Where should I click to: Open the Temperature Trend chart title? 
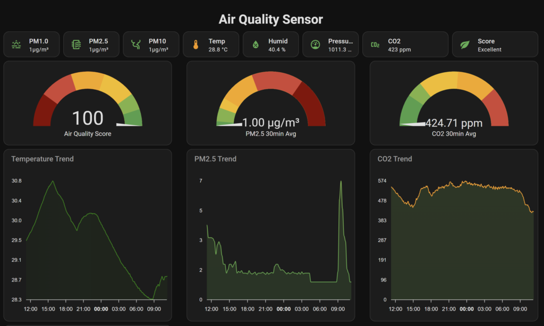42,159
